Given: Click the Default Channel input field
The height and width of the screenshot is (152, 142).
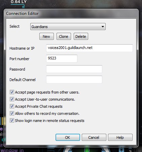Looking at the screenshot, I should tap(74, 79).
